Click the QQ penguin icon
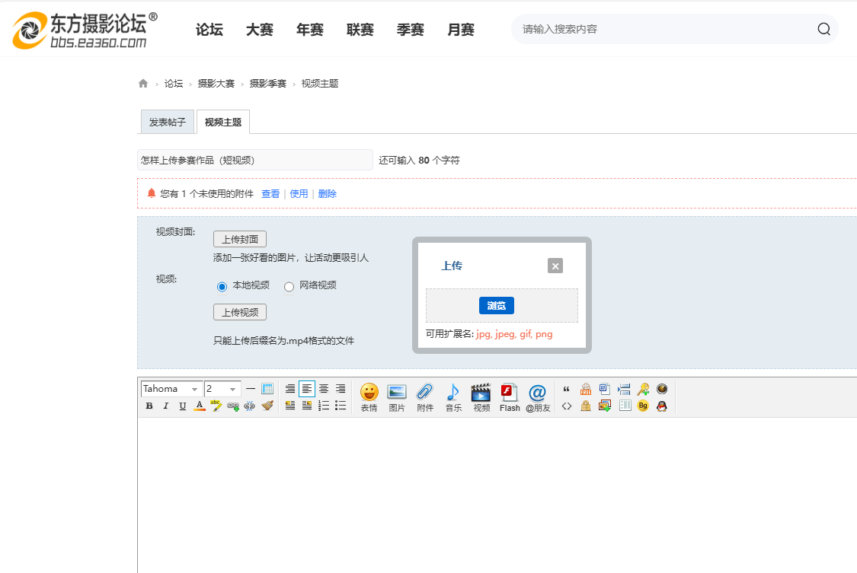 [662, 406]
